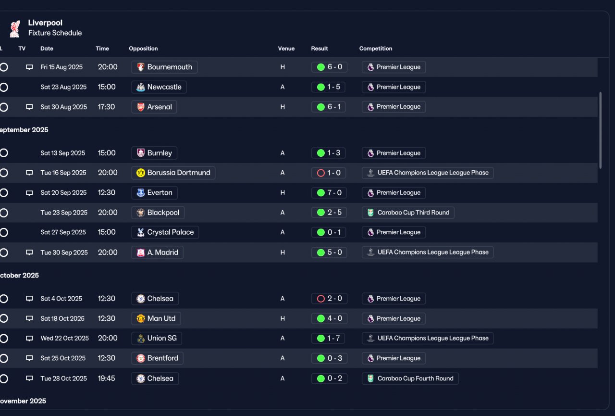Click the Liverpool club crest icon
Screen dimensions: 615x416
pos(15,28)
